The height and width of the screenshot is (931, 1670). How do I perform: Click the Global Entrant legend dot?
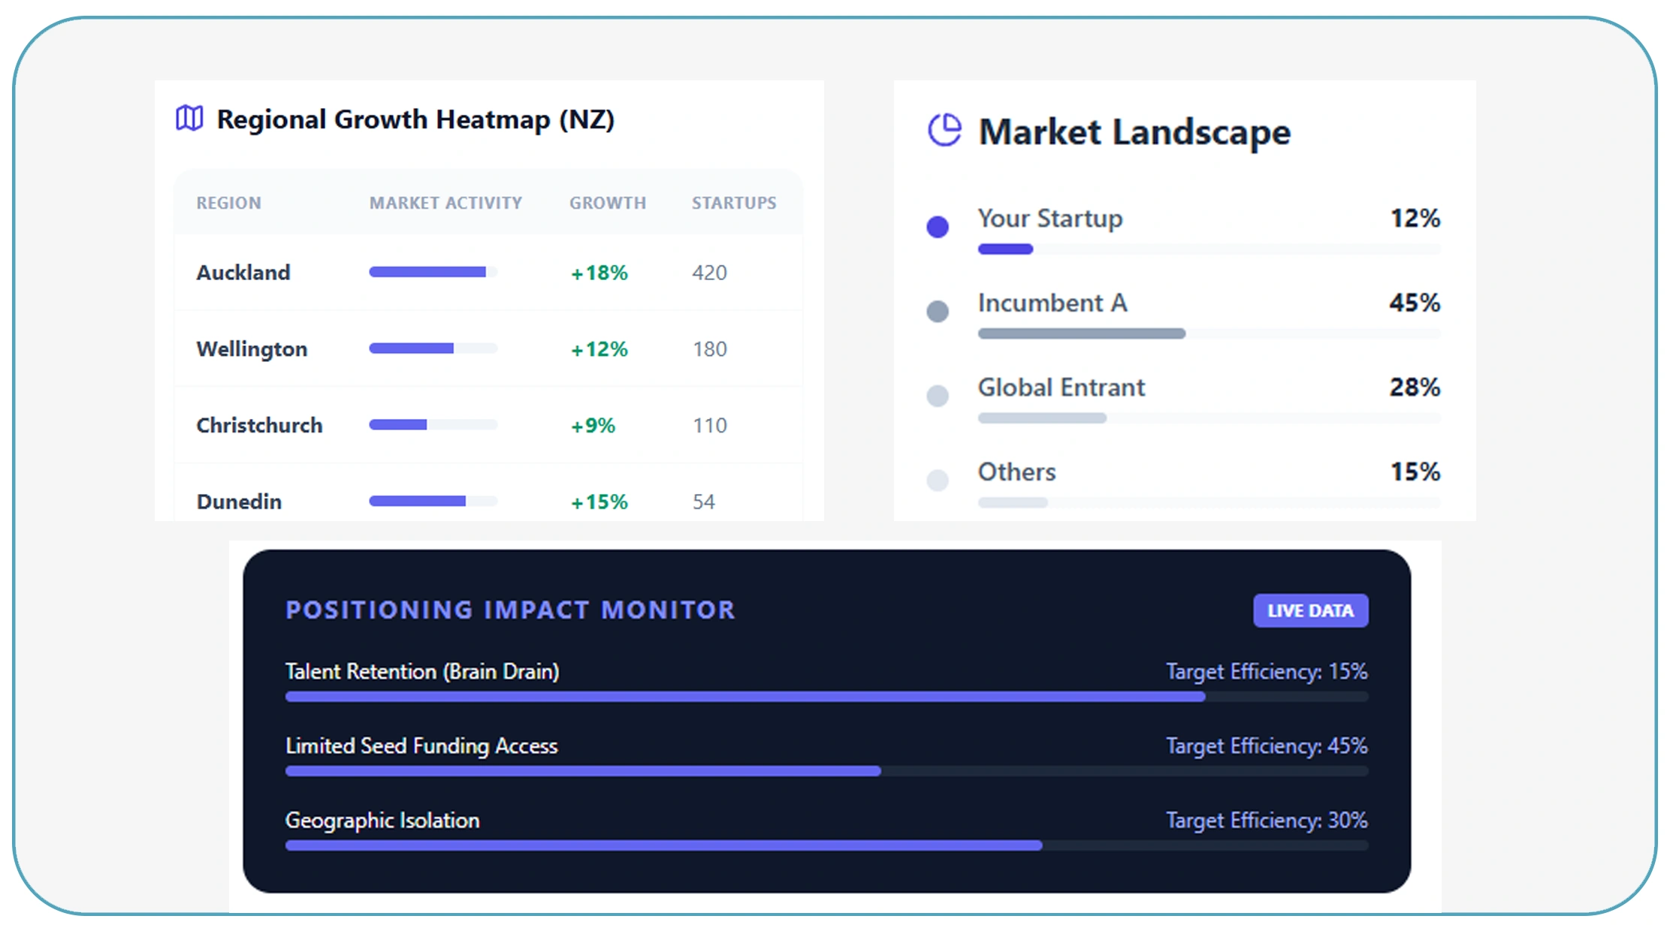938,395
